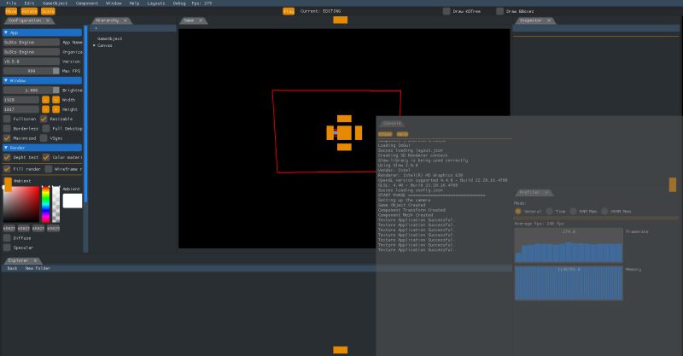Viewport: 683px width, 356px height.
Task: Click the Organization input field
Action: click(x=32, y=52)
